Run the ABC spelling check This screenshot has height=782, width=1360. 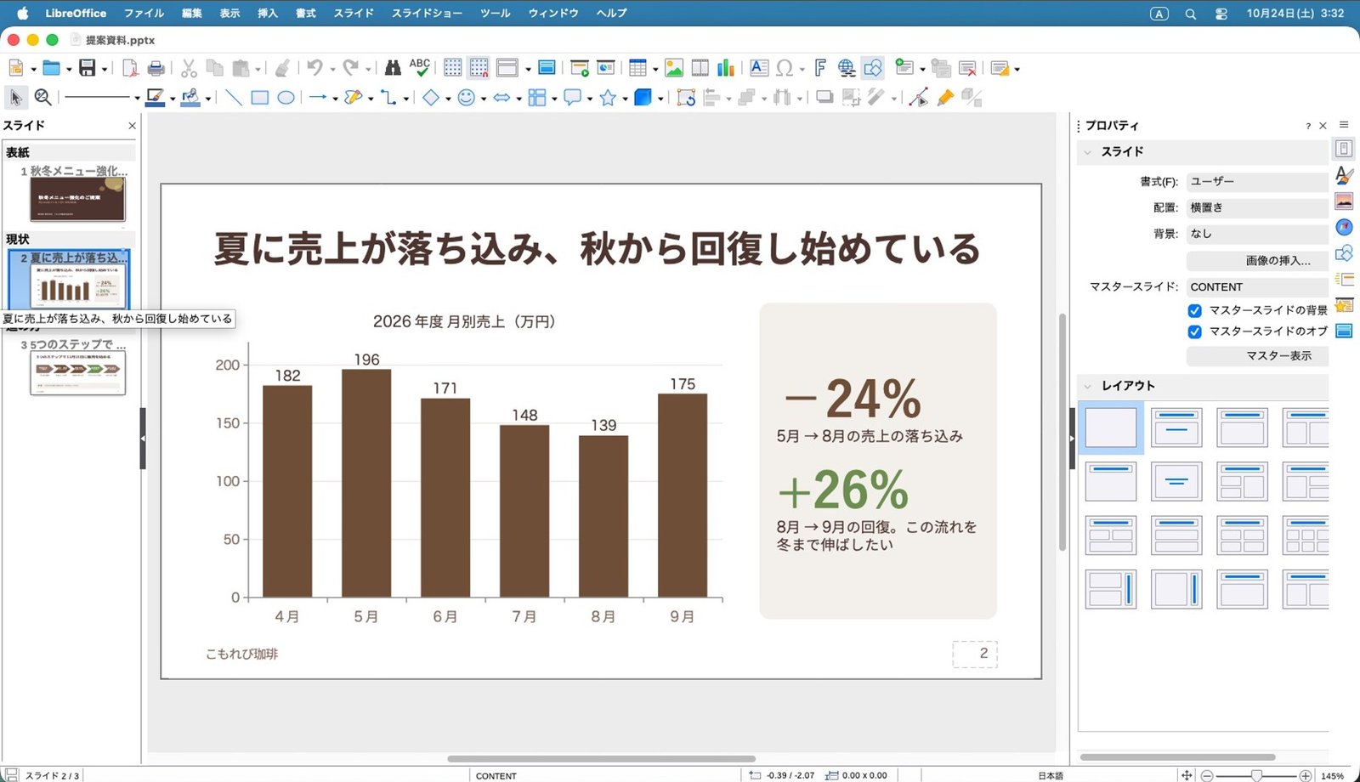click(420, 68)
